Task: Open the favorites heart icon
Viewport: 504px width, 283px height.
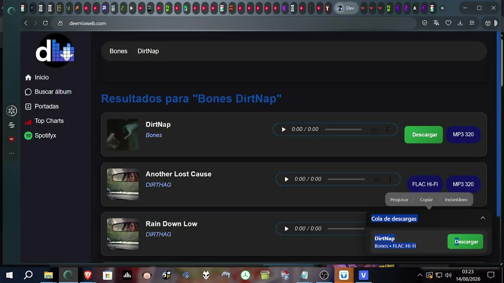Action: click(x=448, y=23)
